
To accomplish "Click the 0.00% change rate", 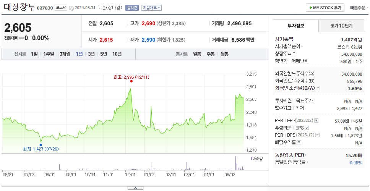I will pos(41,38).
